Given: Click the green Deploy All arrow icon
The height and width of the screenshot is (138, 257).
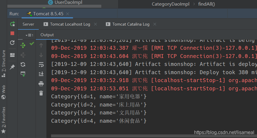Looking at the screenshot, I should click(x=23, y=45).
